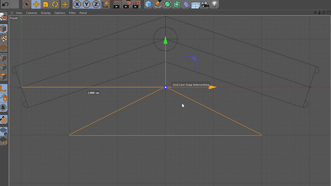Screen dimensions: 331x186
Task: Open the Camera objects menu
Action: coord(205,4)
